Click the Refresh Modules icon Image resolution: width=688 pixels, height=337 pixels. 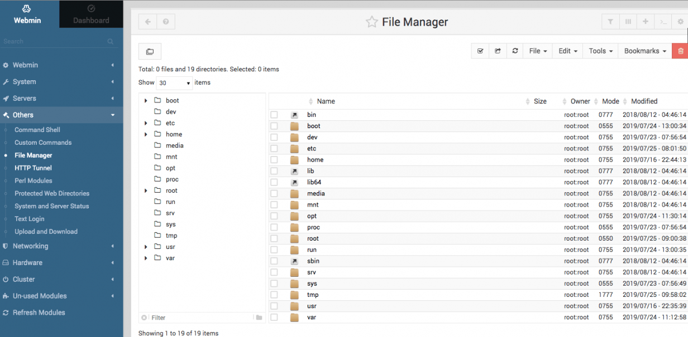click(6, 312)
